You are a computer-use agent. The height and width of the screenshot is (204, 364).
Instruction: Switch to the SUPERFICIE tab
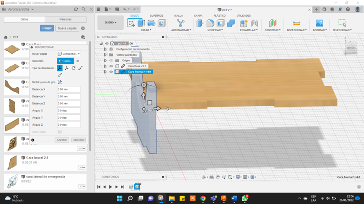click(156, 16)
